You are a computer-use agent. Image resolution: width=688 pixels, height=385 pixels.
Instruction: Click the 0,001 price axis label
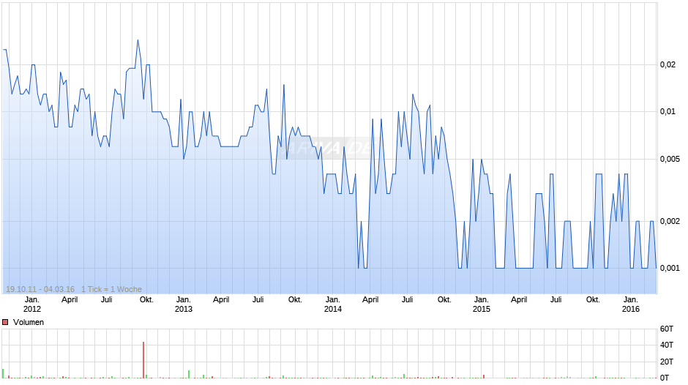click(x=670, y=268)
